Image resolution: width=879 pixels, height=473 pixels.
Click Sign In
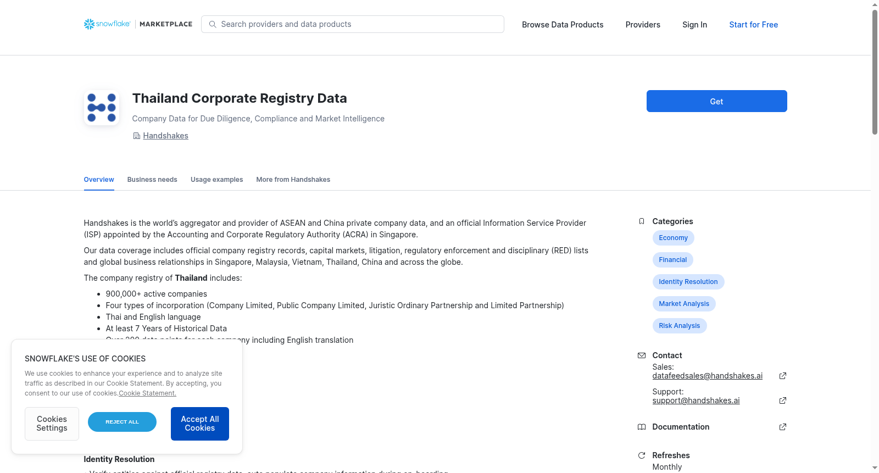coord(694,25)
